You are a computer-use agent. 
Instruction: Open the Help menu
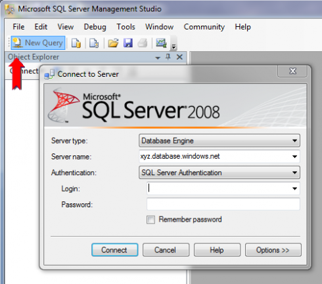pyautogui.click(x=242, y=27)
